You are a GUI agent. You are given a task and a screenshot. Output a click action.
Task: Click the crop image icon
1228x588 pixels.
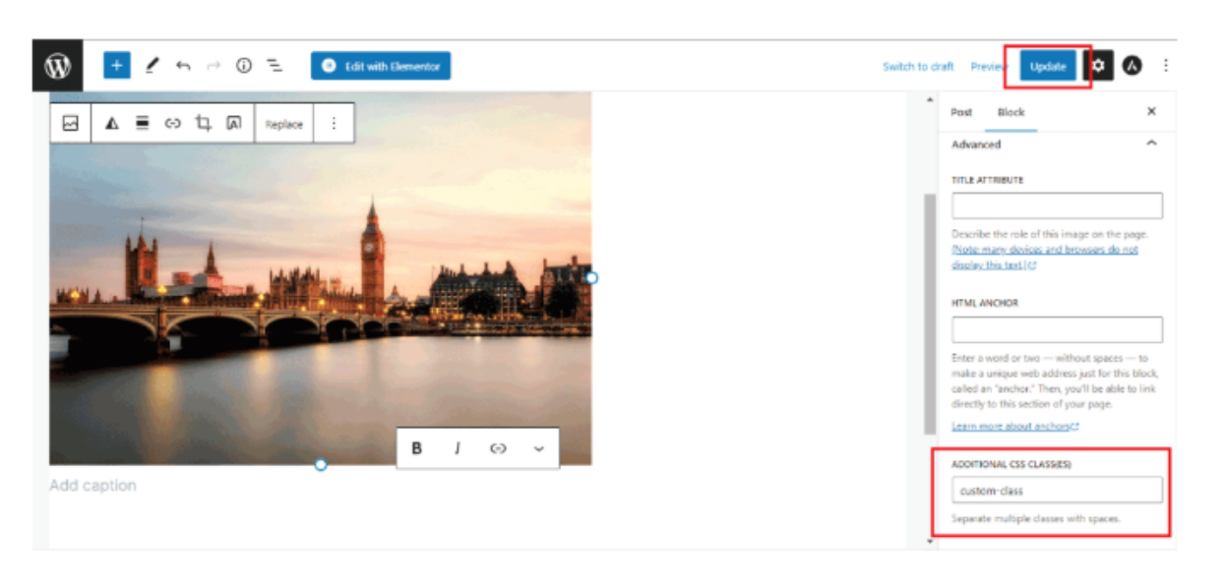(x=203, y=124)
